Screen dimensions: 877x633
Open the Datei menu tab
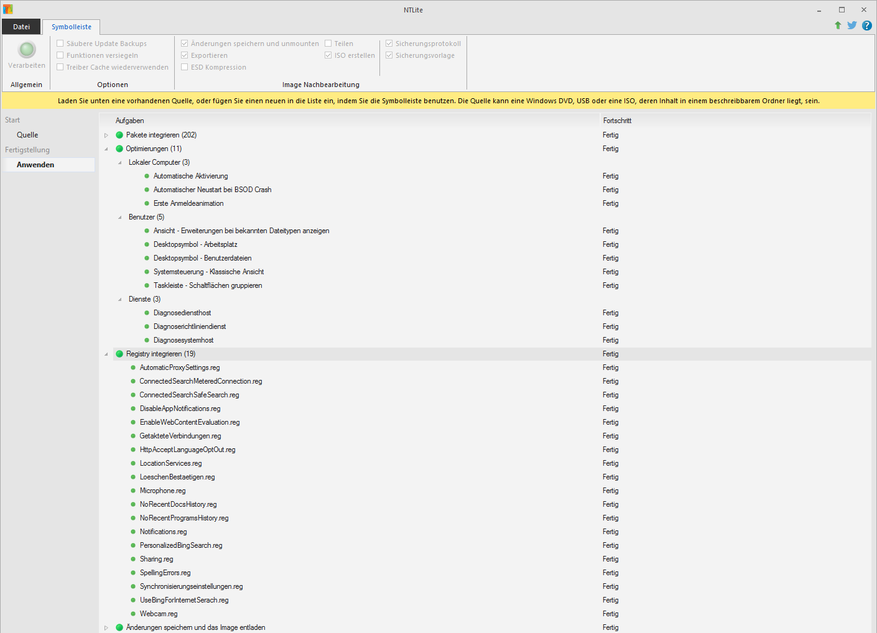point(21,27)
